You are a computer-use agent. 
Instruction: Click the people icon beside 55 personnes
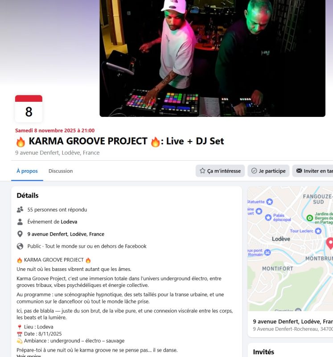[20, 209]
